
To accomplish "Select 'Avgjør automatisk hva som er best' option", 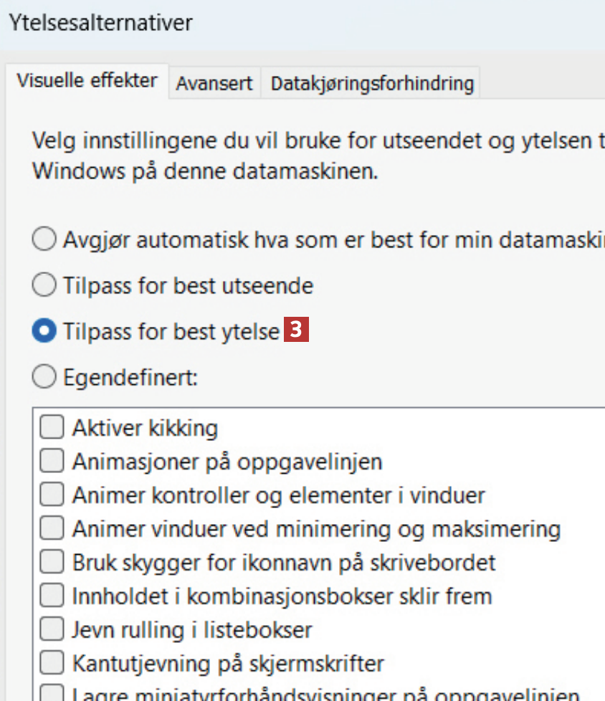I will [x=44, y=239].
